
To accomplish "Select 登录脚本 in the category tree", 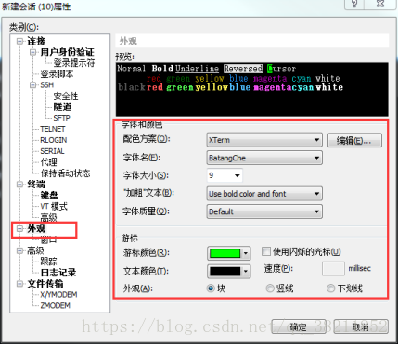I will click(57, 74).
